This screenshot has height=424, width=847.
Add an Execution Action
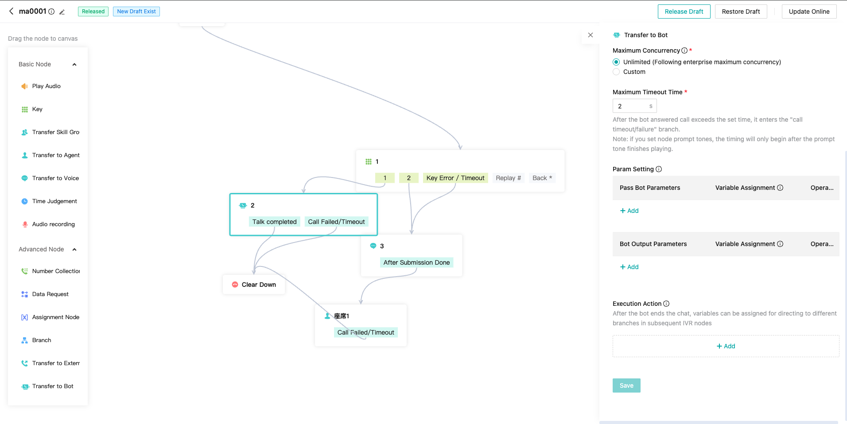(726, 346)
